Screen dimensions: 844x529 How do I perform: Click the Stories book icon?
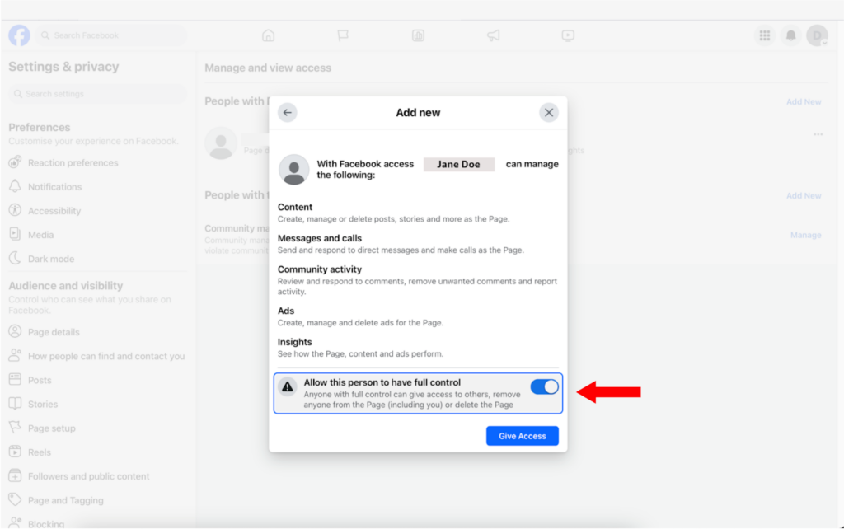tap(15, 404)
